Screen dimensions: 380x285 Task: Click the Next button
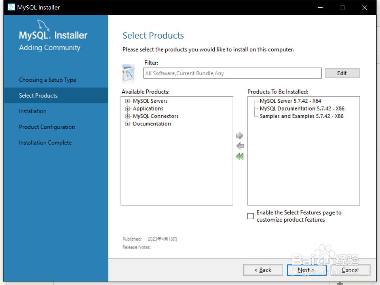(307, 270)
